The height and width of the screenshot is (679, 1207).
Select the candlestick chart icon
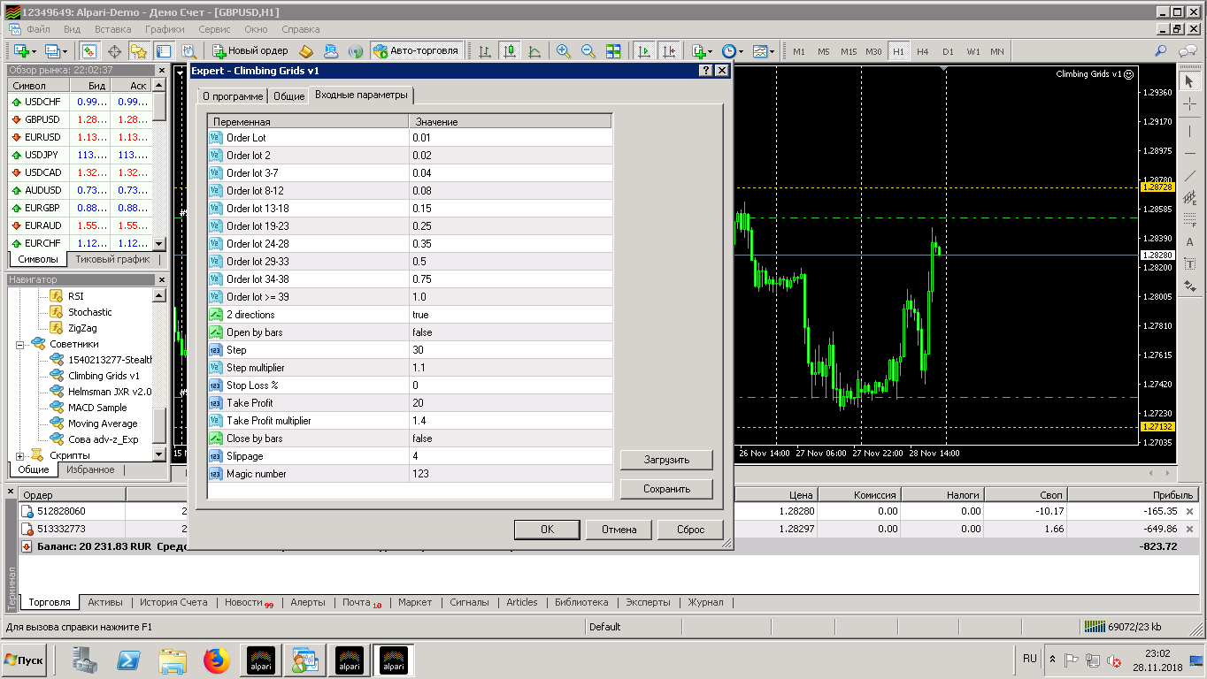(x=510, y=51)
